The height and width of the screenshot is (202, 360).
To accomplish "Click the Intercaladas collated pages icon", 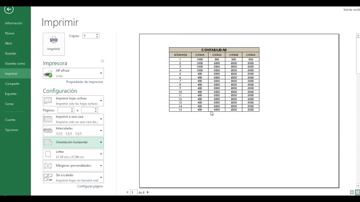I will [48, 131].
